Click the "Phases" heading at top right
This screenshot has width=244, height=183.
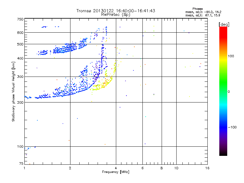click(197, 9)
